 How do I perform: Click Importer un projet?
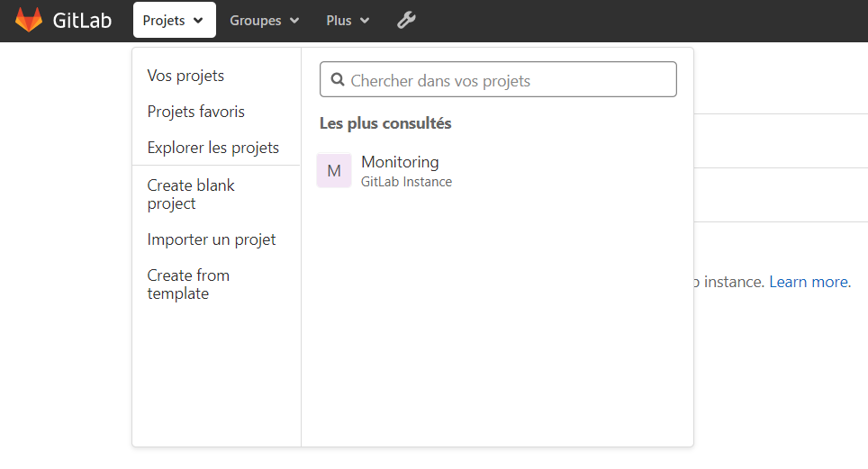pos(212,239)
